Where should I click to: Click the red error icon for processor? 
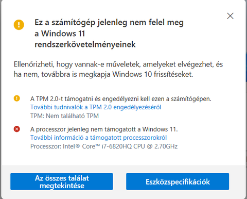click(17, 129)
